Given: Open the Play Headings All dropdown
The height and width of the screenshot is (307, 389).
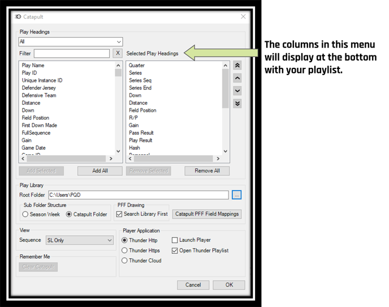Looking at the screenshot, I should click(x=71, y=42).
